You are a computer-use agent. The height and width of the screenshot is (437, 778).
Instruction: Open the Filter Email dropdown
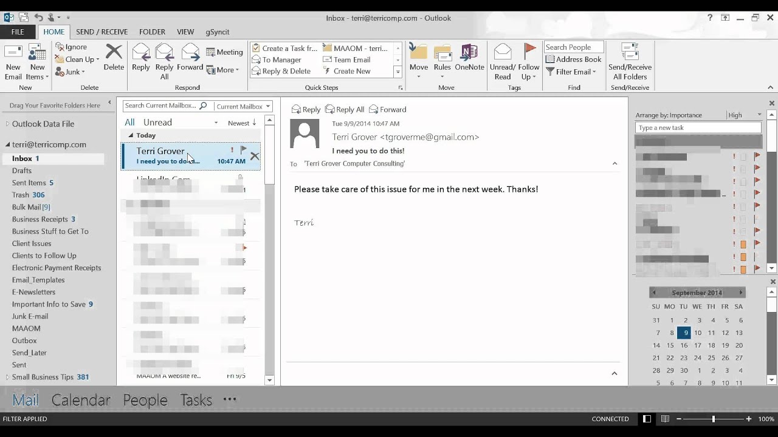(x=571, y=72)
